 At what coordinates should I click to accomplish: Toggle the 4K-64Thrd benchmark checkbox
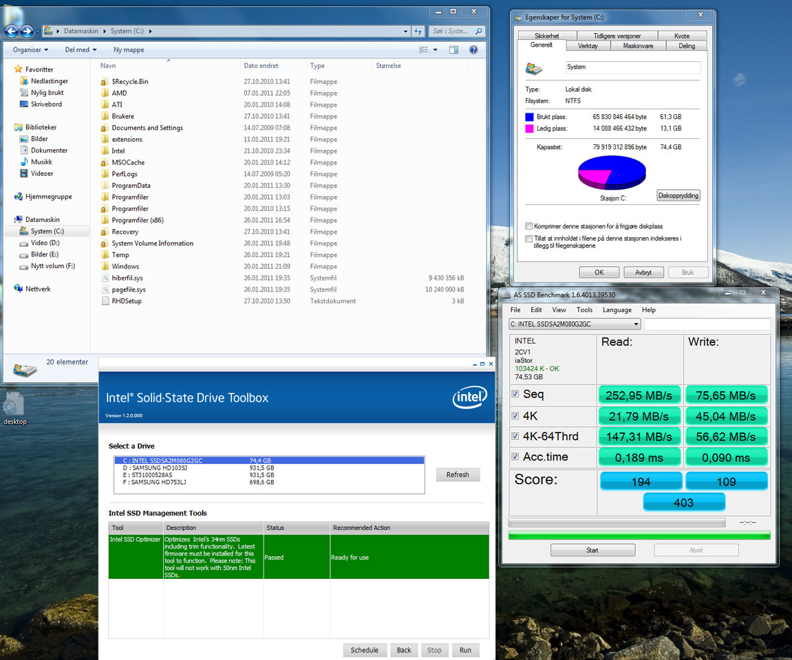[515, 437]
